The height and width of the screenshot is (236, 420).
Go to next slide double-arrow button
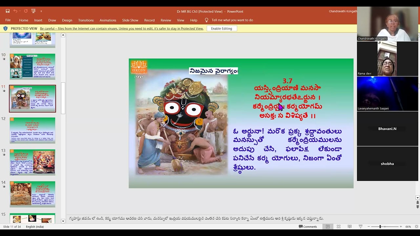click(x=418, y=207)
